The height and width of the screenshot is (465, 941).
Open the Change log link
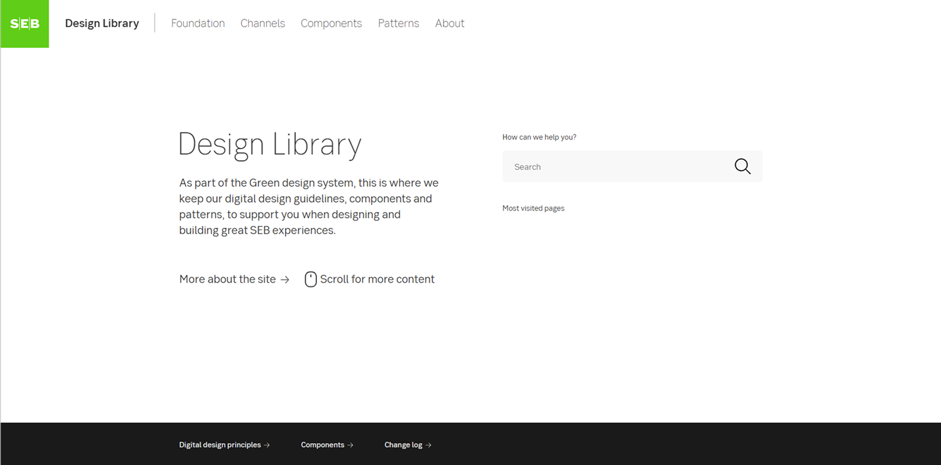[408, 445]
